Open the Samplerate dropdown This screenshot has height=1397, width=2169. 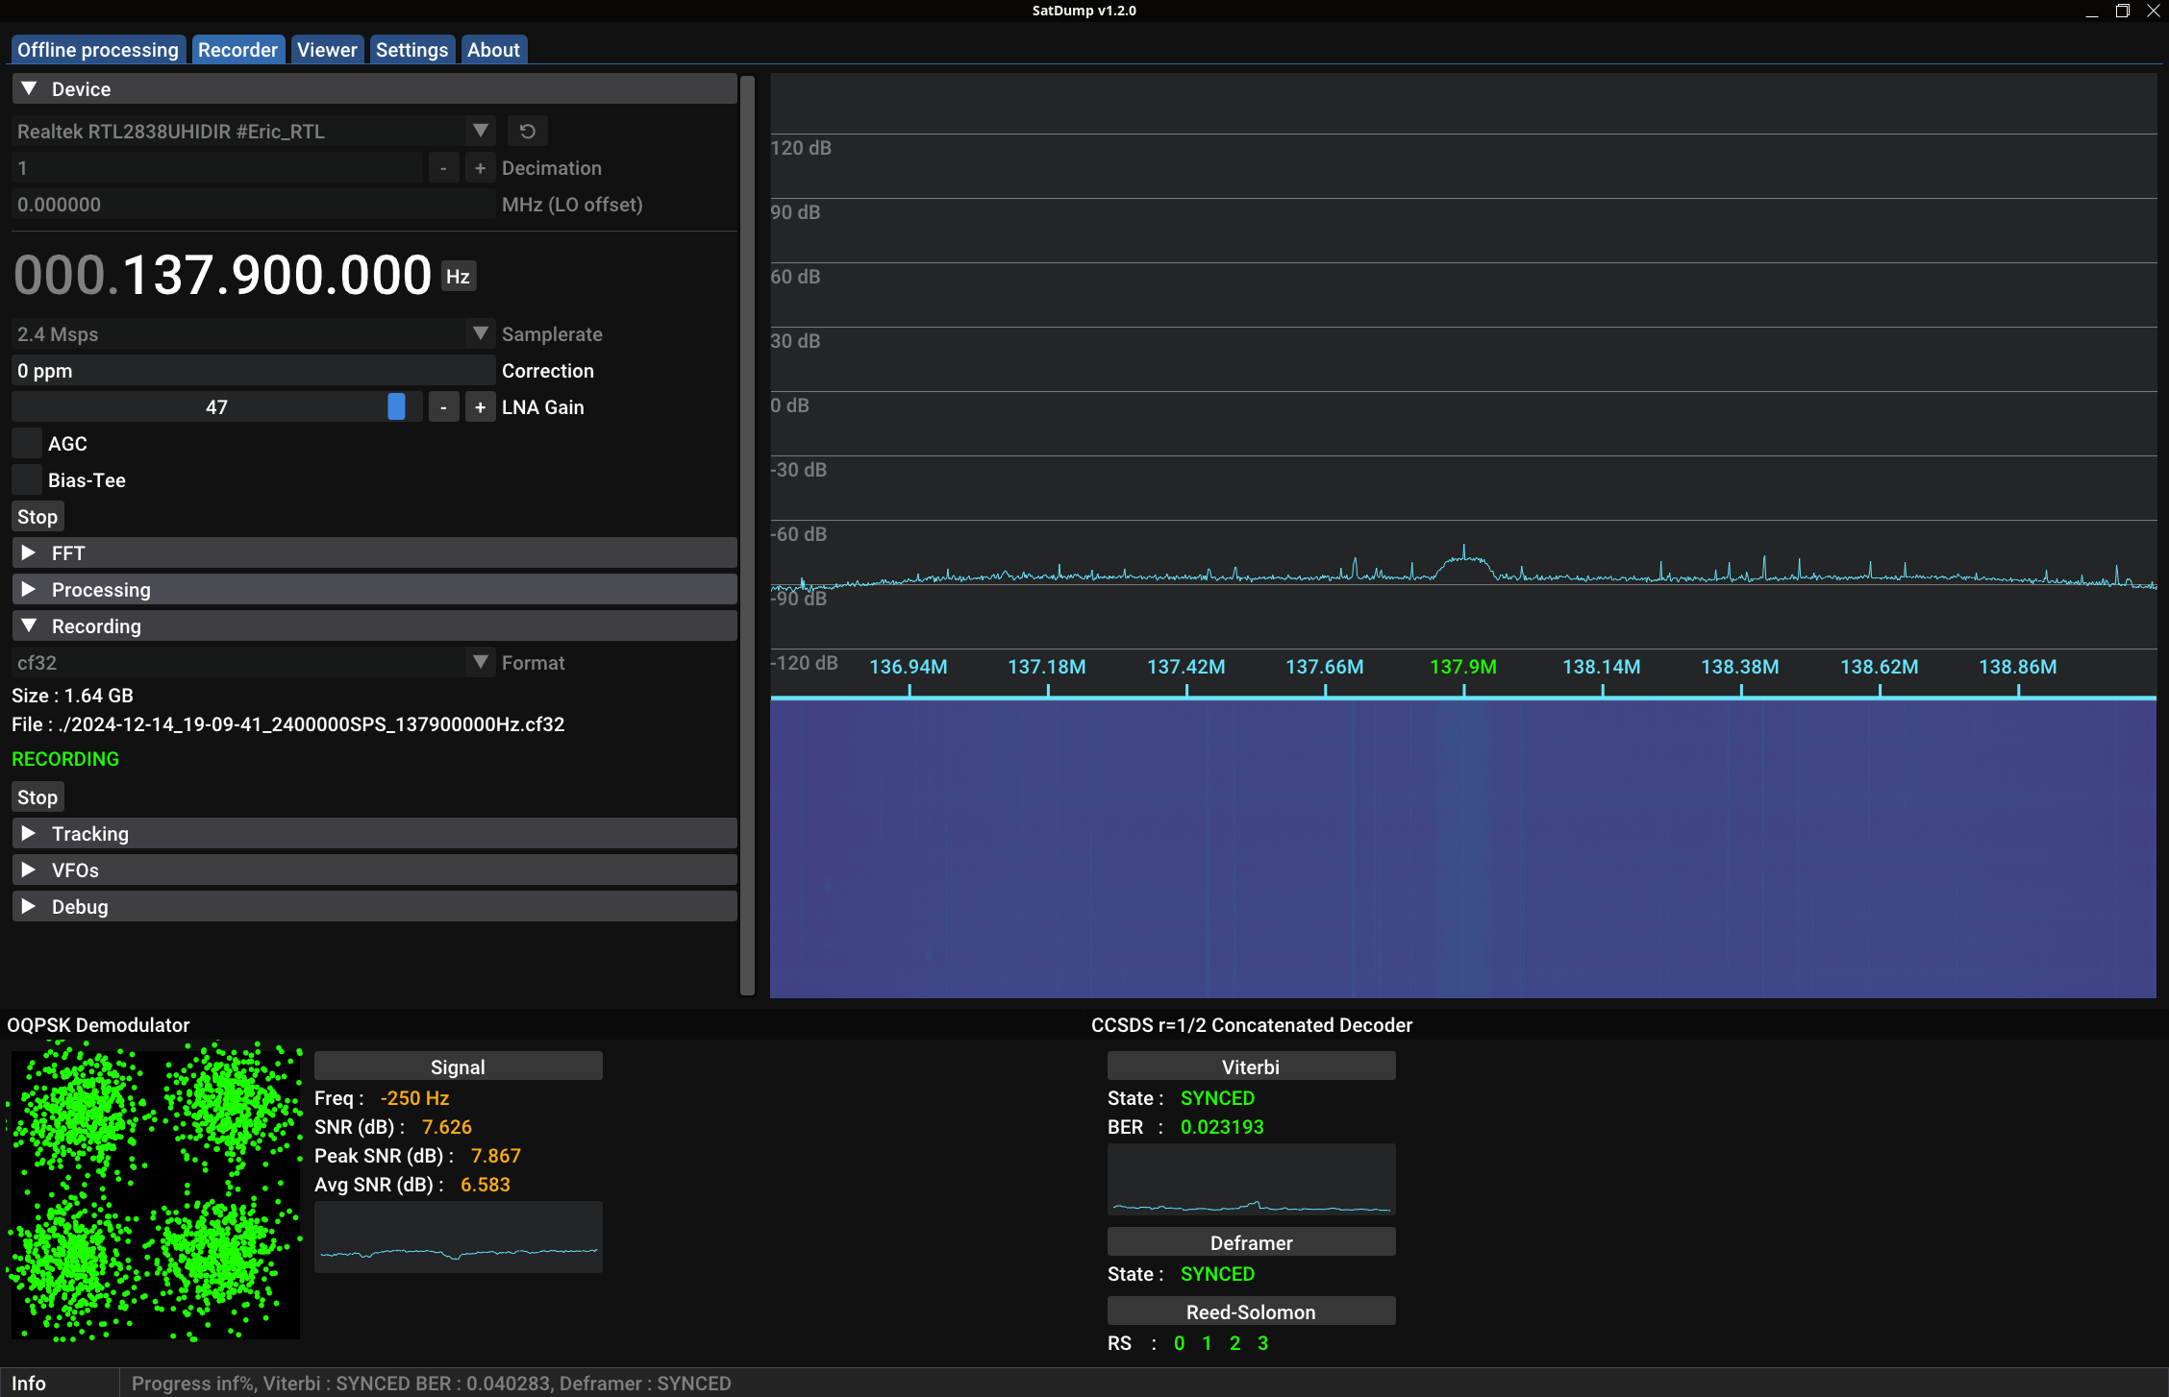pyautogui.click(x=480, y=334)
